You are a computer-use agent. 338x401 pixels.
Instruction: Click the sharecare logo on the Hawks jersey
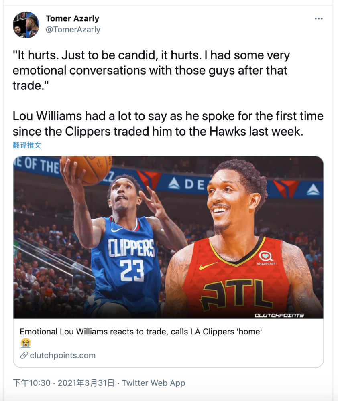tap(266, 258)
